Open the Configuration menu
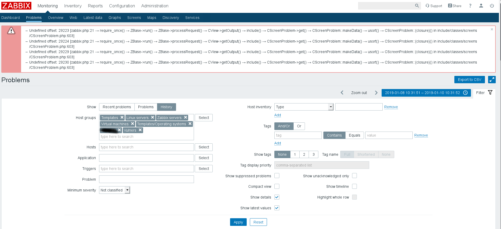 (122, 6)
